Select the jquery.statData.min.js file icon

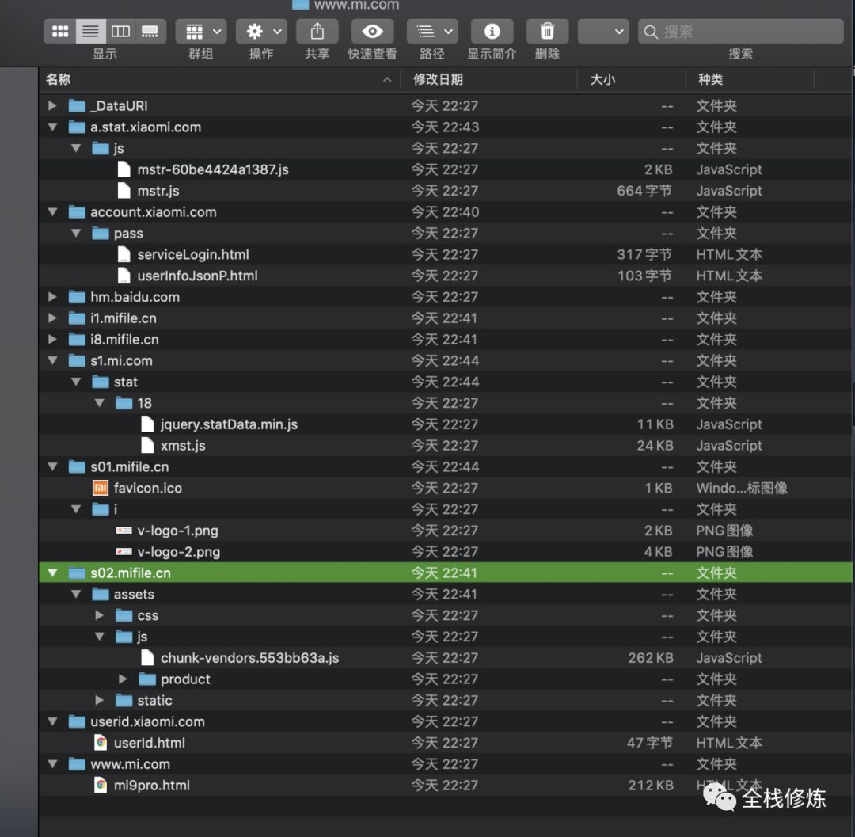pos(147,424)
